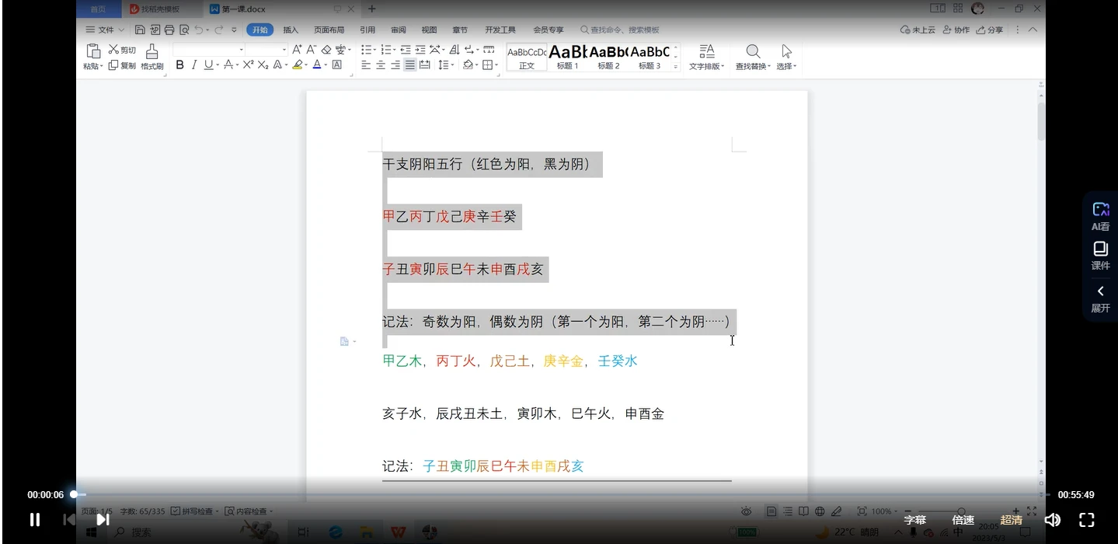This screenshot has height=544, width=1118.
Task: Open the 文件 file menu
Action: [x=105, y=30]
